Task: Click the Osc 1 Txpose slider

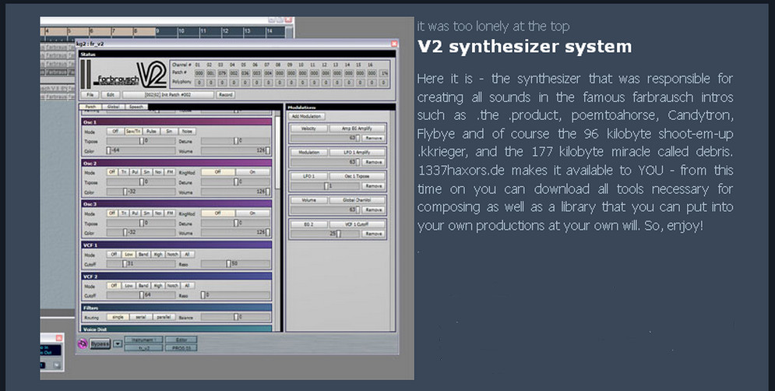Action: click(141, 141)
